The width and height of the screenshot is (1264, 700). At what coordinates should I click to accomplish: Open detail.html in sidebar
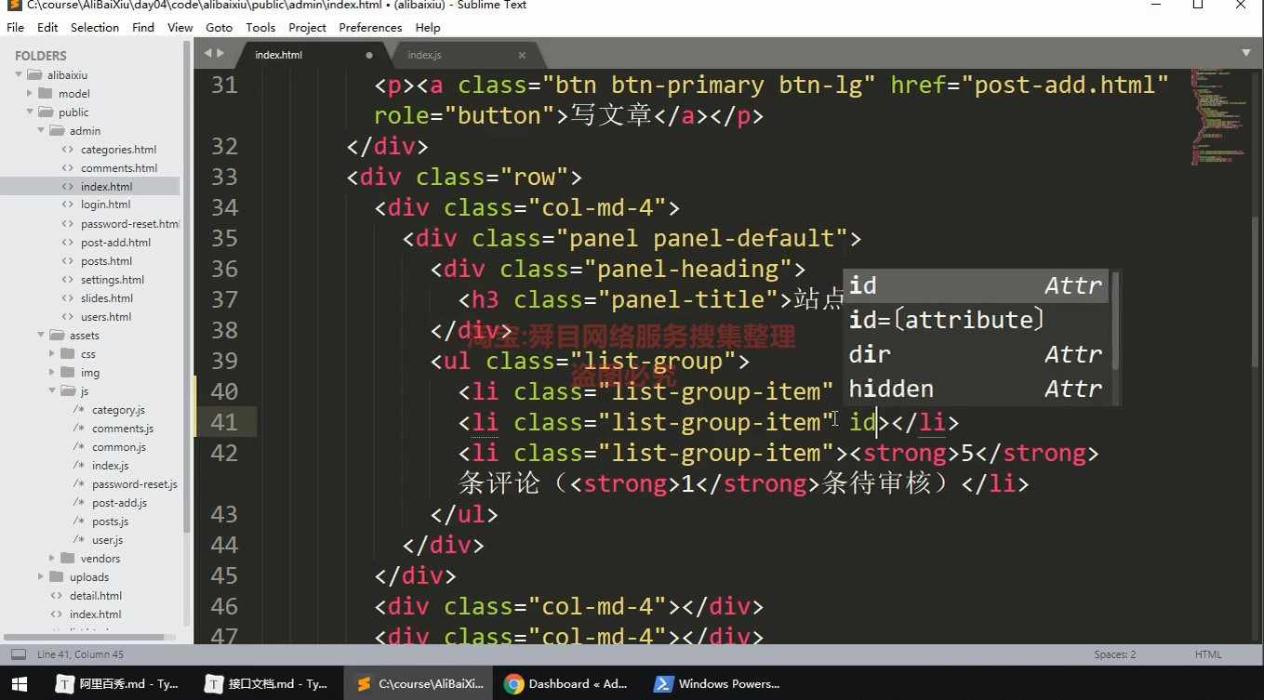coord(96,596)
